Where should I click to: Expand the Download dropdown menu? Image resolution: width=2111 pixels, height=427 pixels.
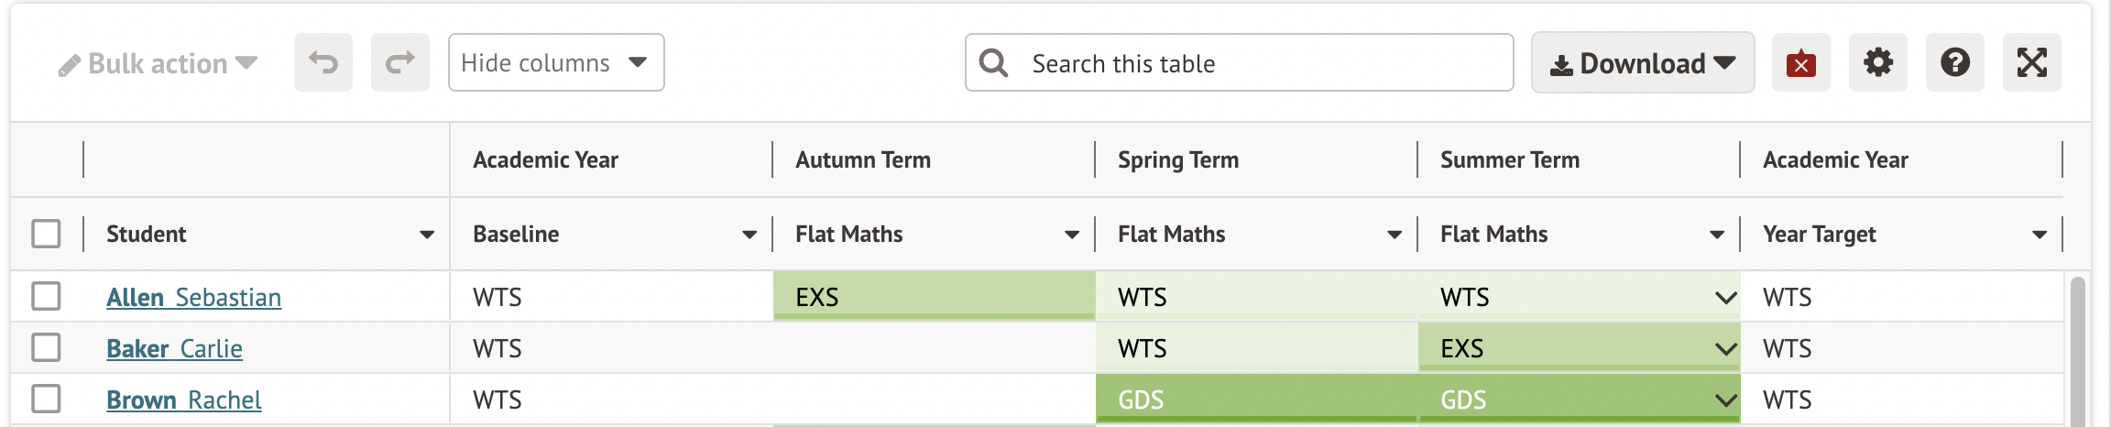pos(1642,63)
